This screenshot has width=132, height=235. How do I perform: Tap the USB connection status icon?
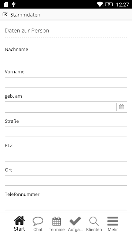[14, 4]
